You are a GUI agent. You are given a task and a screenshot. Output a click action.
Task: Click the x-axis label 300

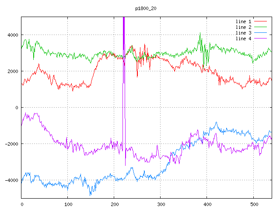point(161,204)
